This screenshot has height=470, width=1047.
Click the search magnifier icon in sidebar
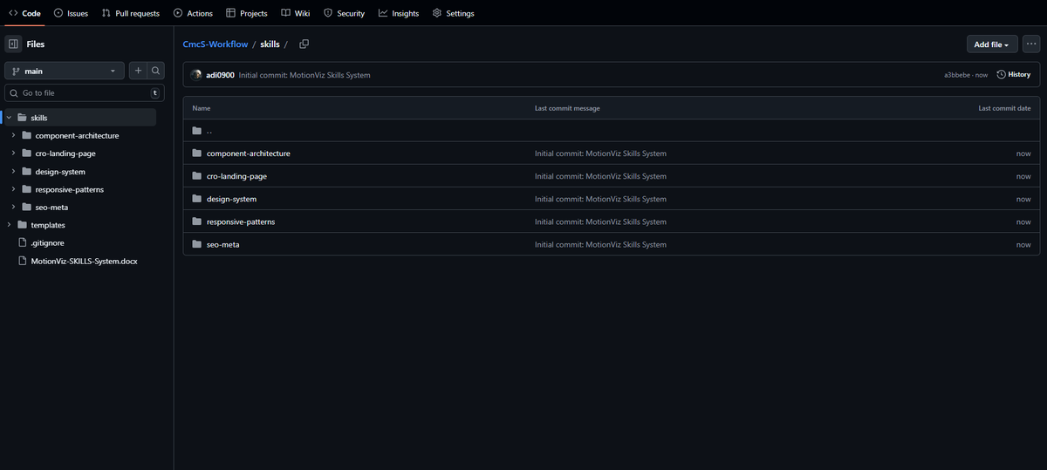tap(155, 72)
